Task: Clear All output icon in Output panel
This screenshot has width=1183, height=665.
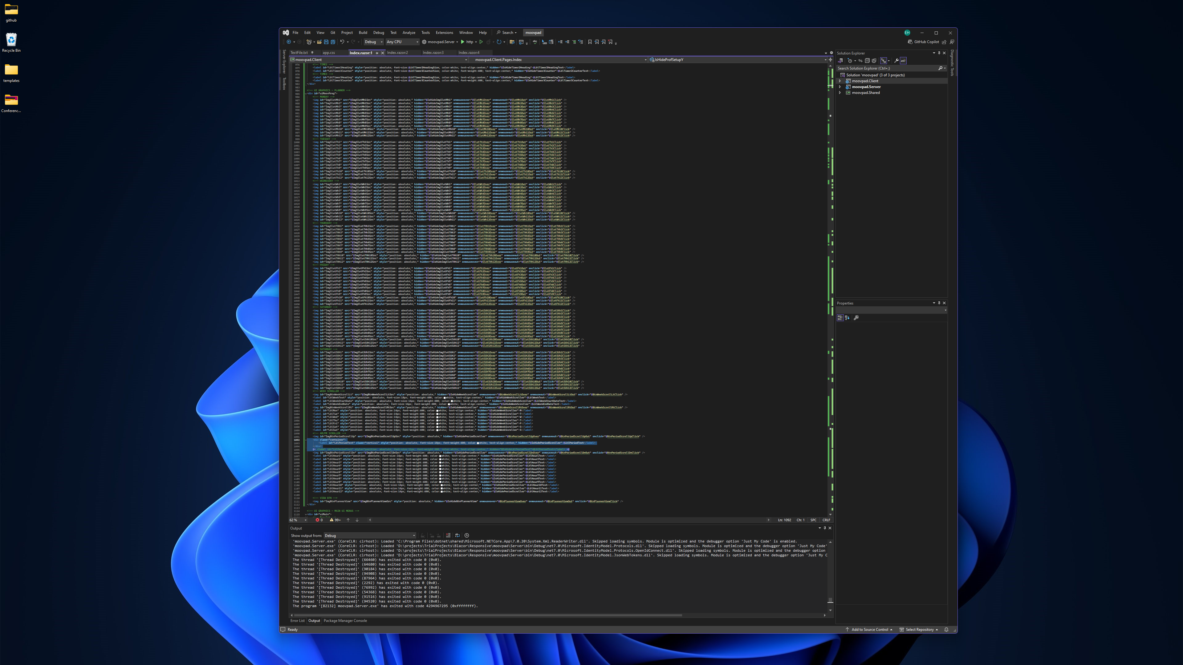Action: (x=448, y=535)
